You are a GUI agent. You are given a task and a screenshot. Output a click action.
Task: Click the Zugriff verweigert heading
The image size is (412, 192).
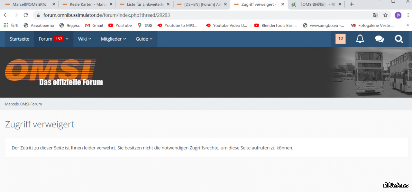tap(40, 124)
